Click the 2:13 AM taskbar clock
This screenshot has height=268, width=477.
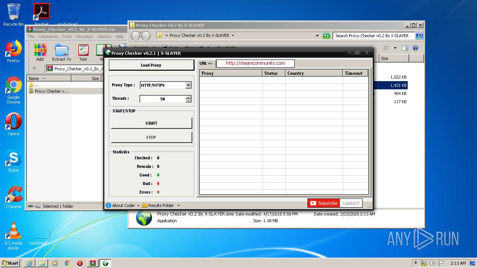click(458, 263)
